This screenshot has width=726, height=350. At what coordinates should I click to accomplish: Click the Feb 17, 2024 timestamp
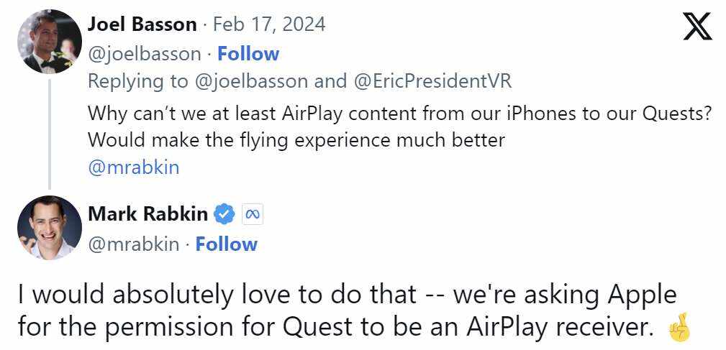(x=269, y=24)
